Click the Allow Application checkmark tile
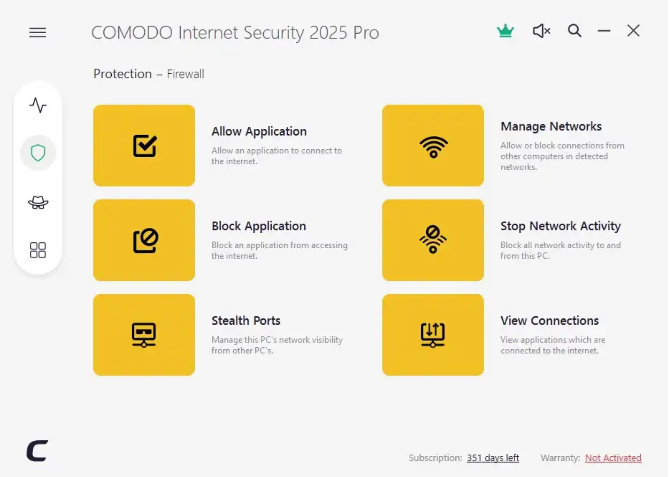670x477 pixels. click(x=144, y=145)
